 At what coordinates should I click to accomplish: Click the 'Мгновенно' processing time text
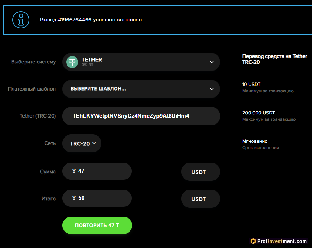255,141
